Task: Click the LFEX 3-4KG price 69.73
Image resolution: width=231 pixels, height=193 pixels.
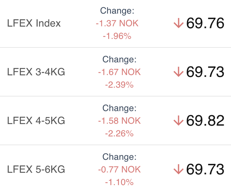Action: (205, 72)
